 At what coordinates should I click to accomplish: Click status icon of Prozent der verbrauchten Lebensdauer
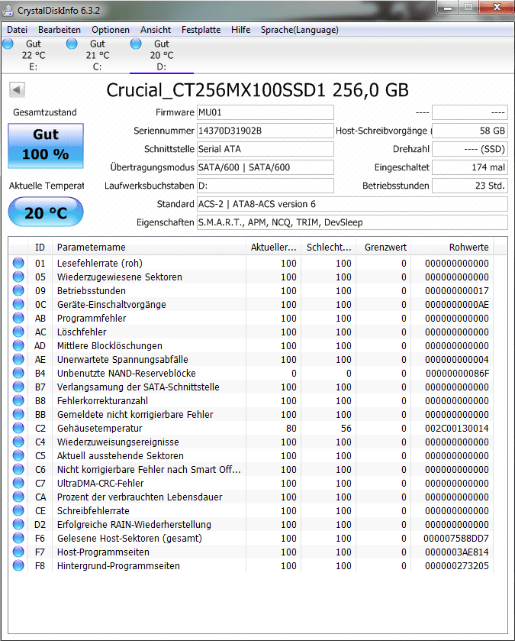tap(18, 497)
